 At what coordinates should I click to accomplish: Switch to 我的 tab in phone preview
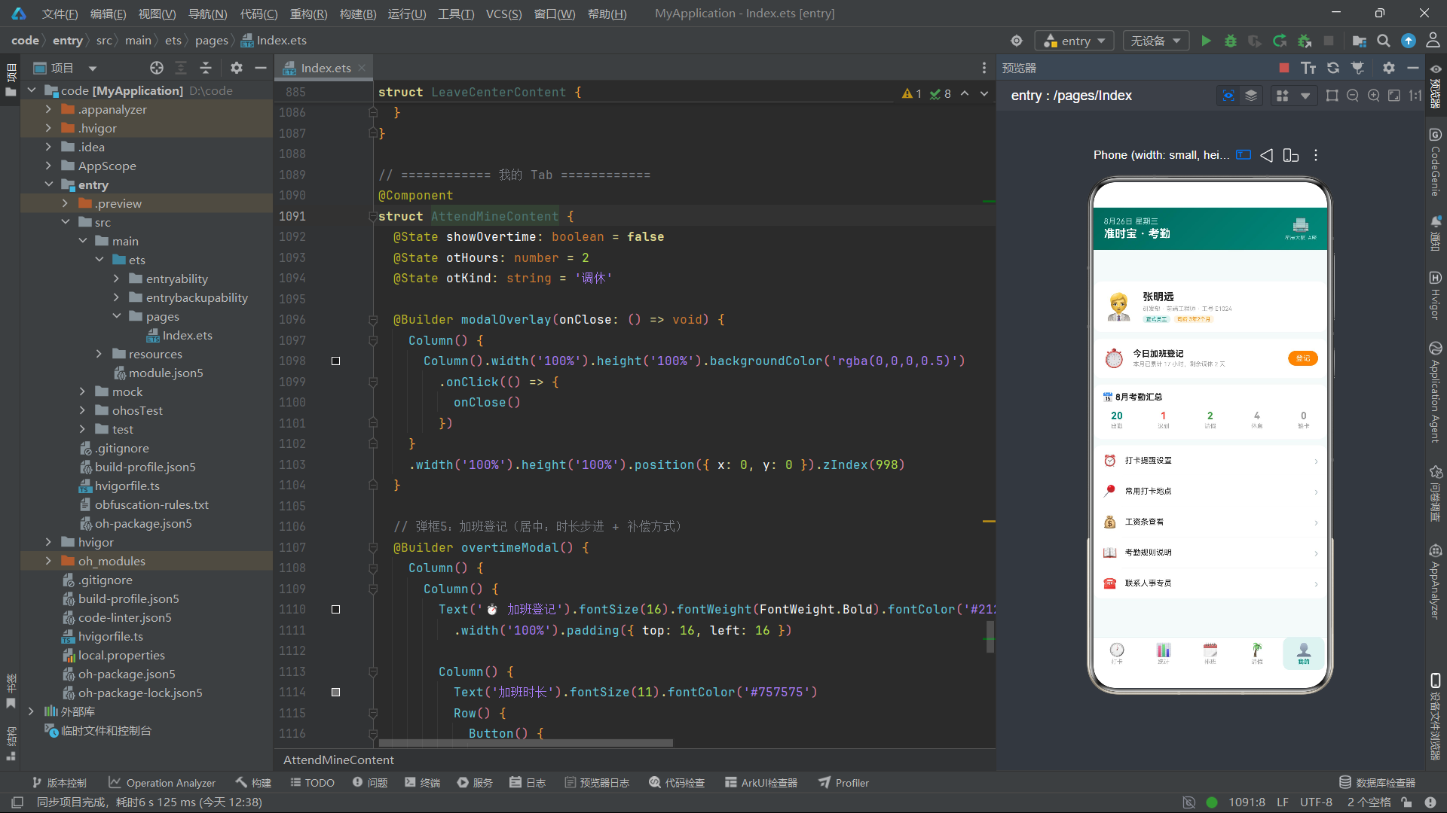(1304, 653)
